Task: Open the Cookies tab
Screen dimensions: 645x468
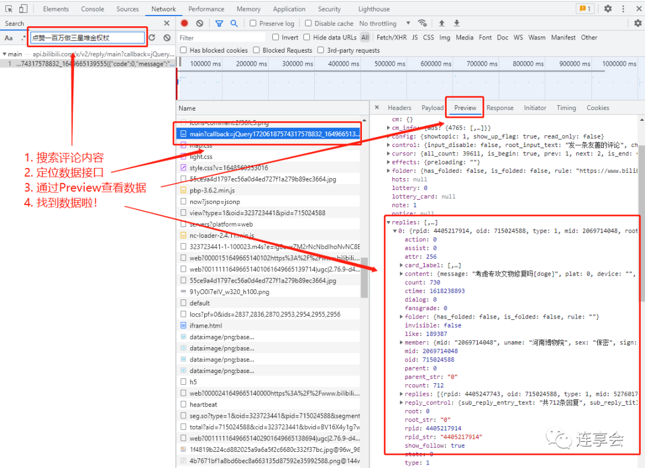Action: [598, 108]
